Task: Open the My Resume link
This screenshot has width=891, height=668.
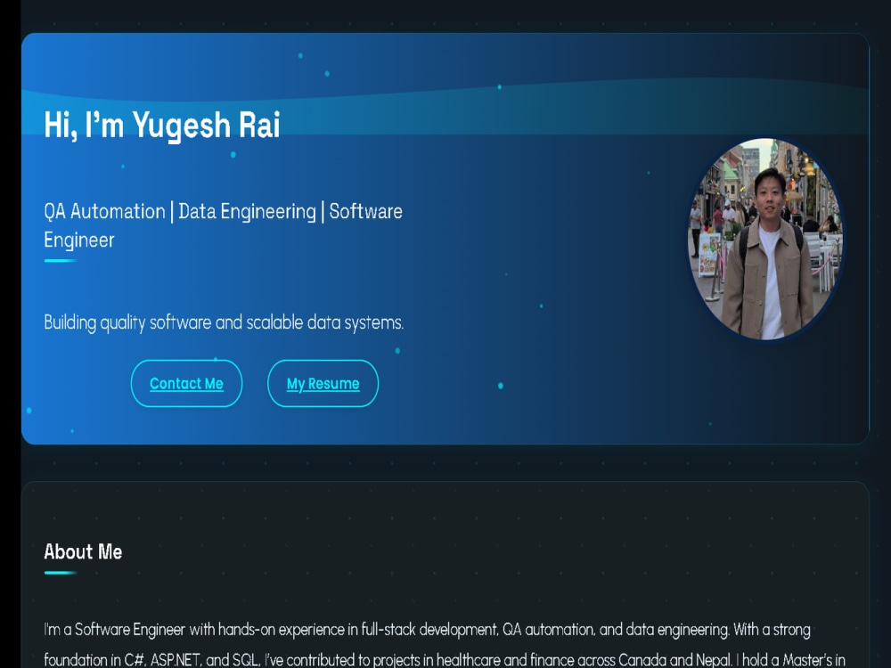Action: click(323, 383)
